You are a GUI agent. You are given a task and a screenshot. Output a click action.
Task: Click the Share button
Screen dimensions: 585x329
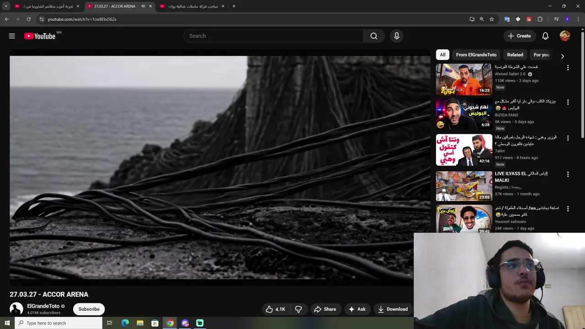click(x=325, y=309)
